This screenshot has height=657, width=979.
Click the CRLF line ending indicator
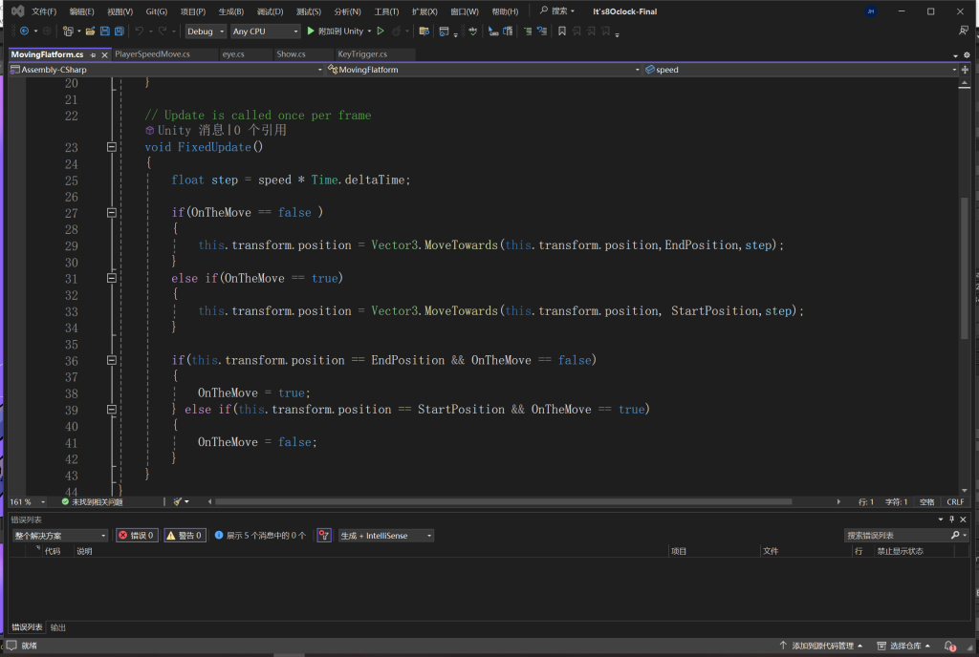pos(955,501)
